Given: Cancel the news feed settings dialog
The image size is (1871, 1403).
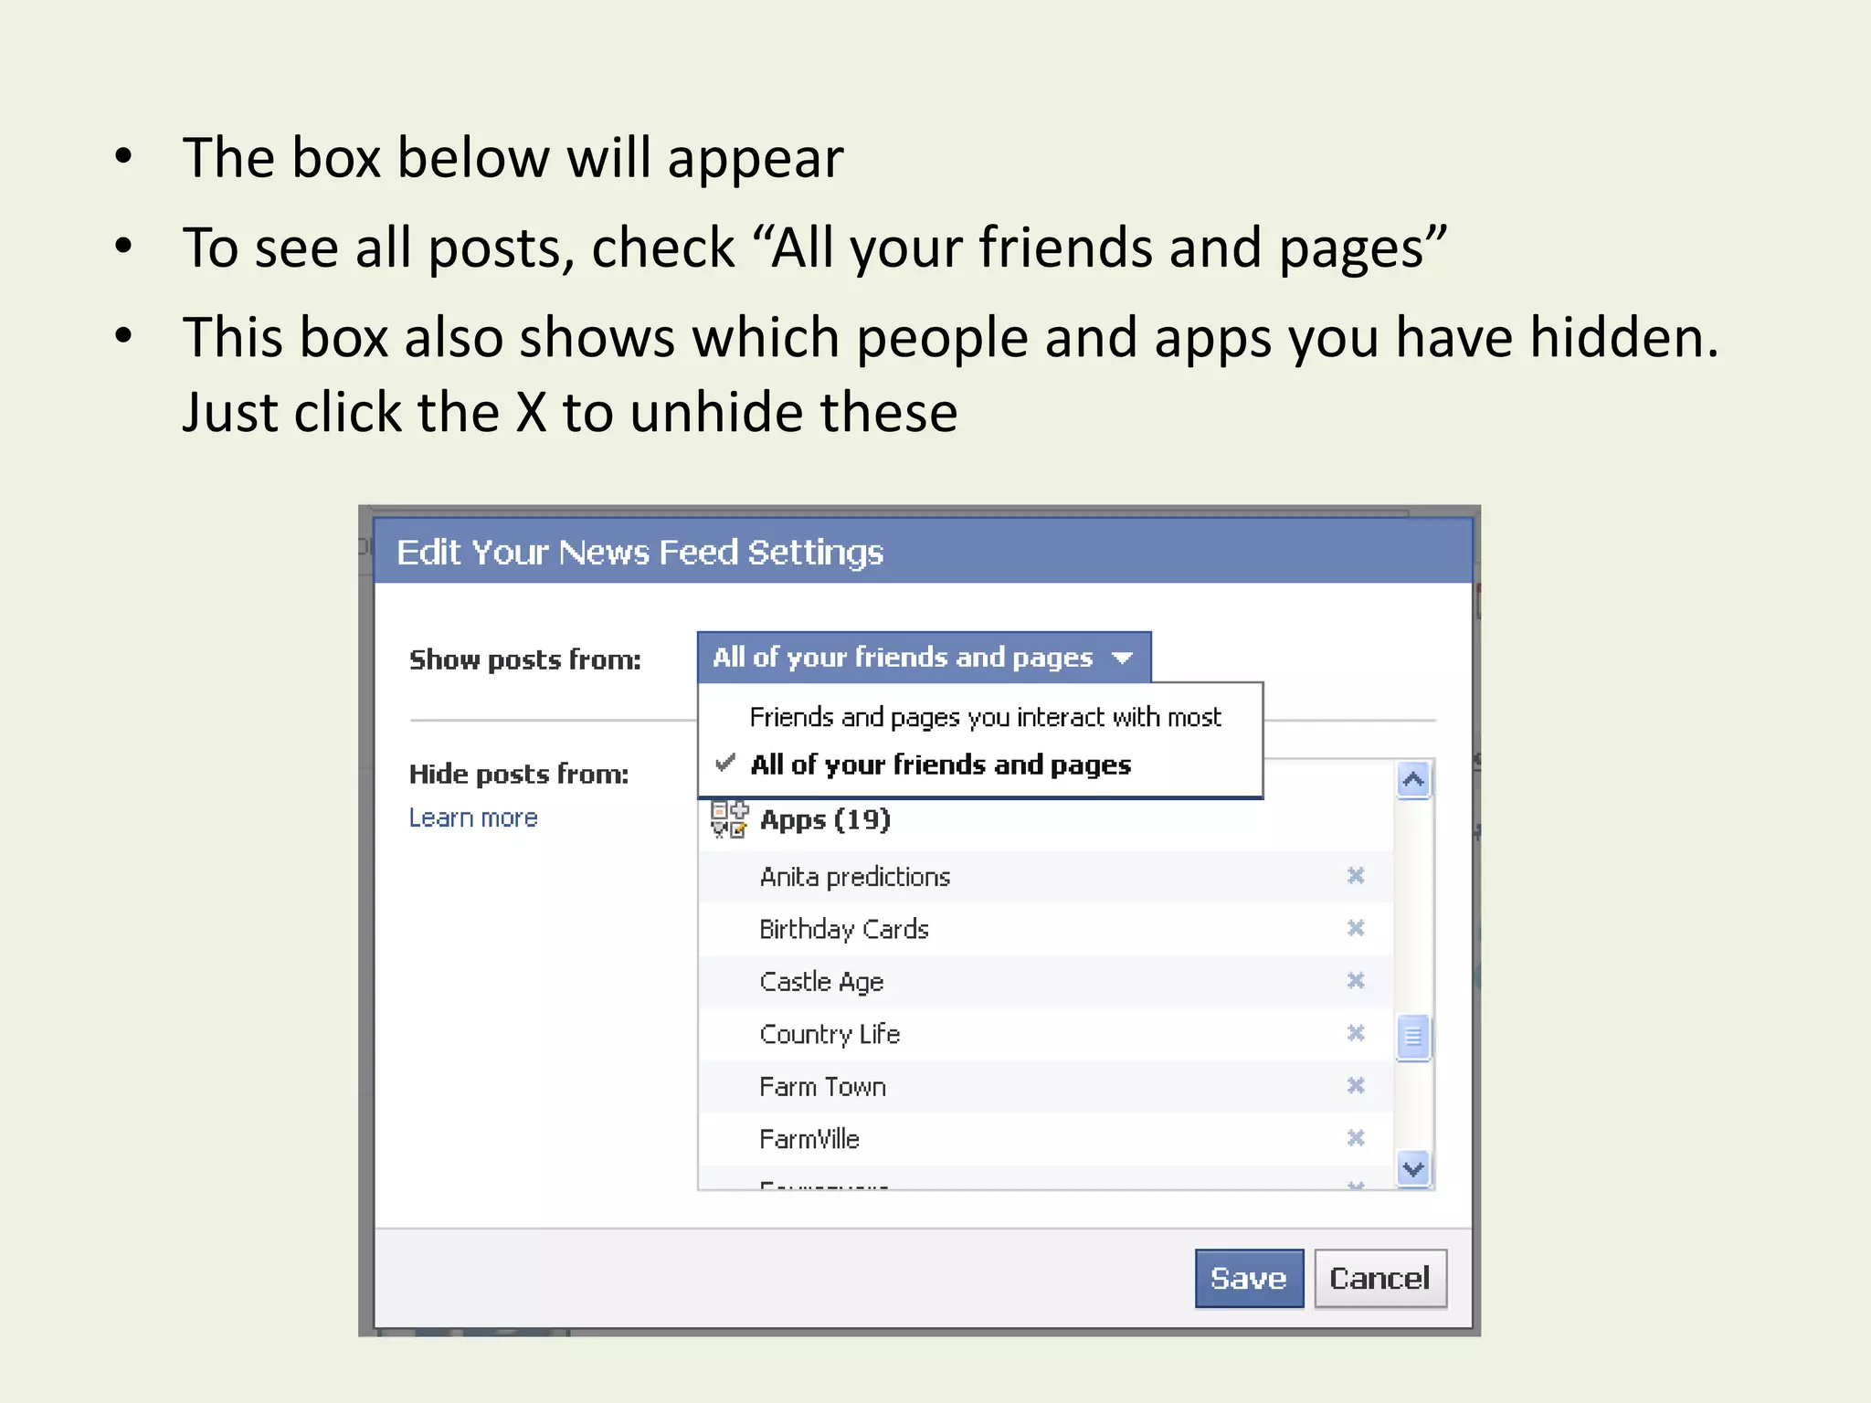Looking at the screenshot, I should pyautogui.click(x=1379, y=1278).
